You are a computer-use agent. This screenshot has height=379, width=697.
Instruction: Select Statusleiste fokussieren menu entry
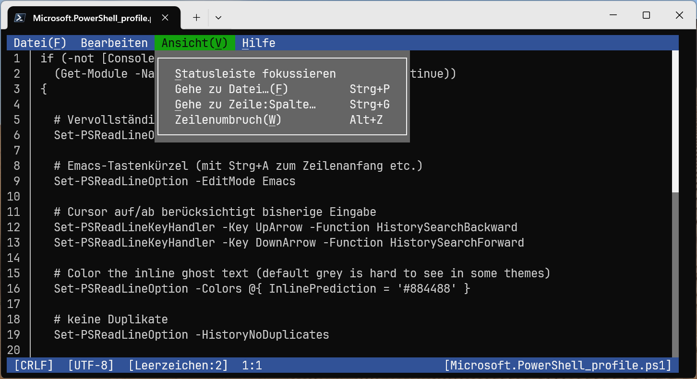pos(255,74)
